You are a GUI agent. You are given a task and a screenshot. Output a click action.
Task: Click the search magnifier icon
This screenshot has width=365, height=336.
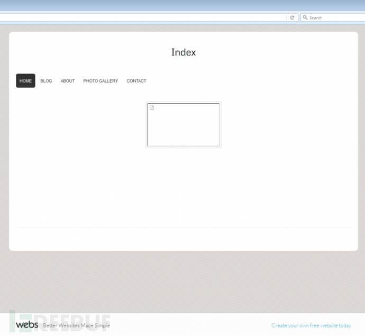coord(305,17)
